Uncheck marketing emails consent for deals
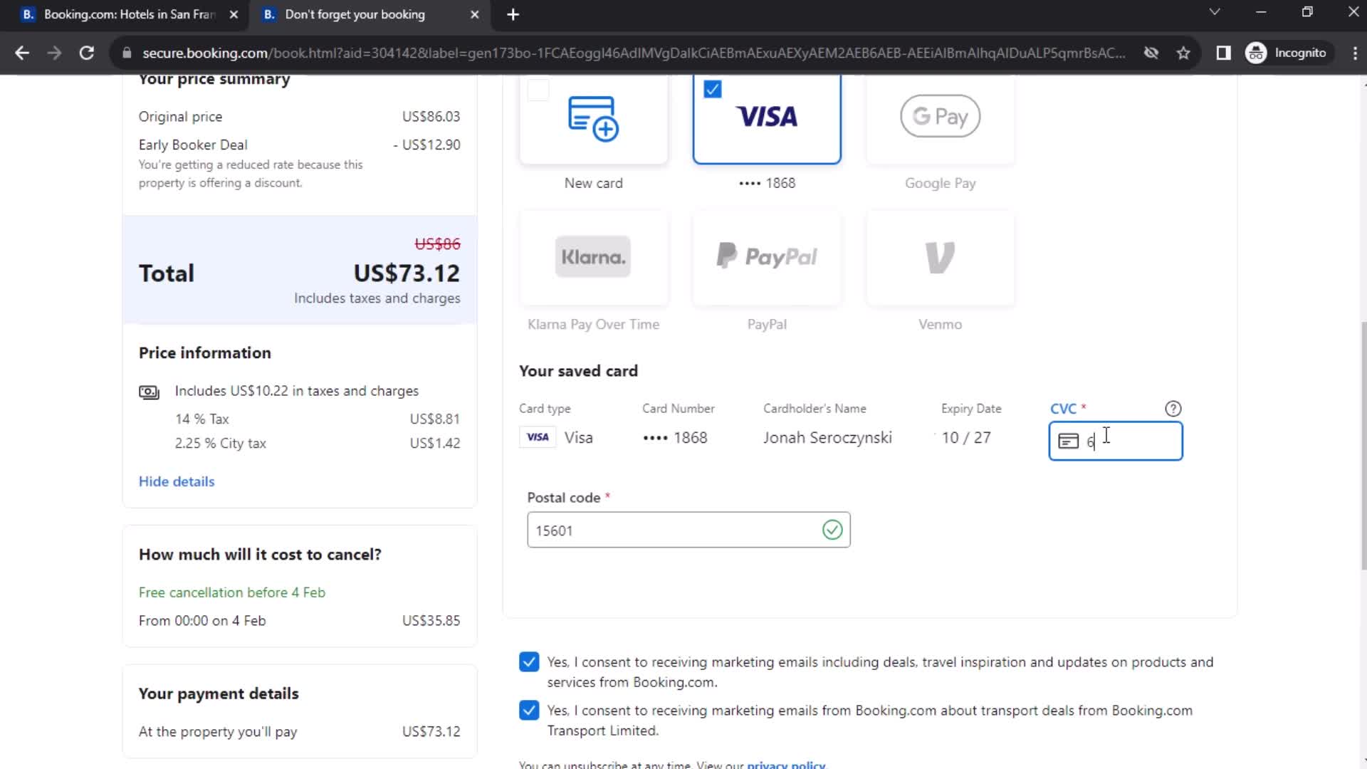The width and height of the screenshot is (1367, 769). coord(529,662)
